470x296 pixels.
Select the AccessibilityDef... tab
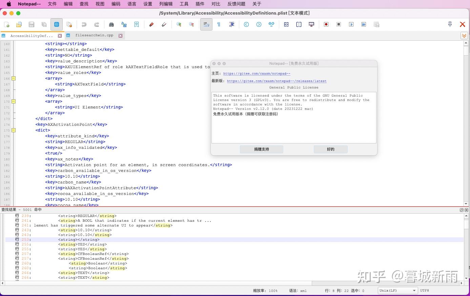[32, 36]
